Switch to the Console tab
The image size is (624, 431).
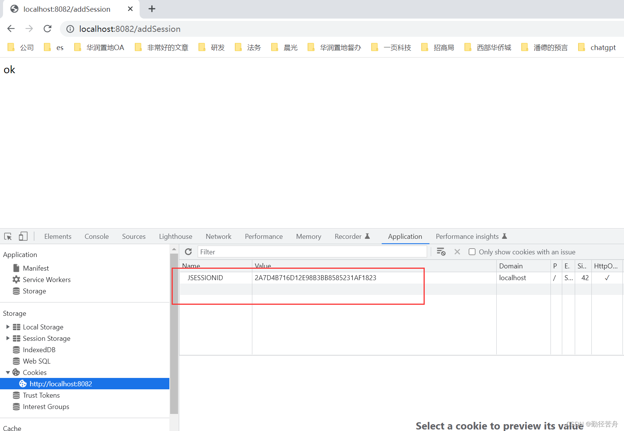(97, 237)
